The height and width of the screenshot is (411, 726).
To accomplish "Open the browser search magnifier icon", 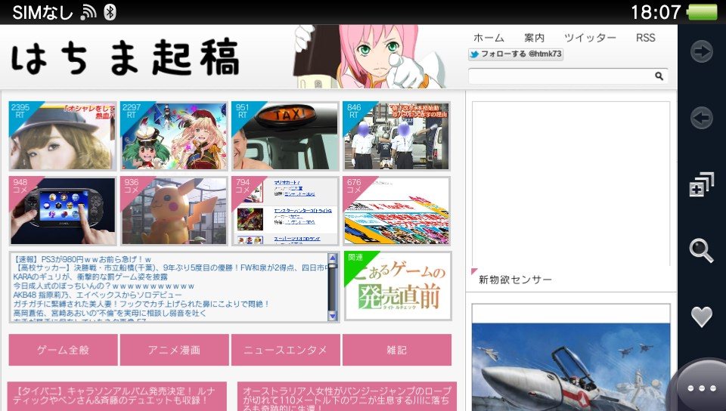I will [702, 251].
